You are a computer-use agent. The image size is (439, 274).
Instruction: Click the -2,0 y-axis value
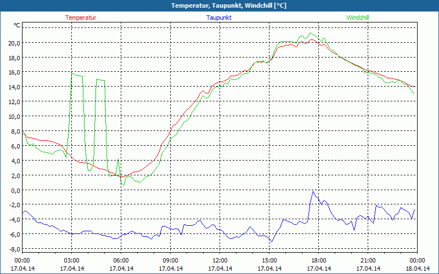coord(15,205)
